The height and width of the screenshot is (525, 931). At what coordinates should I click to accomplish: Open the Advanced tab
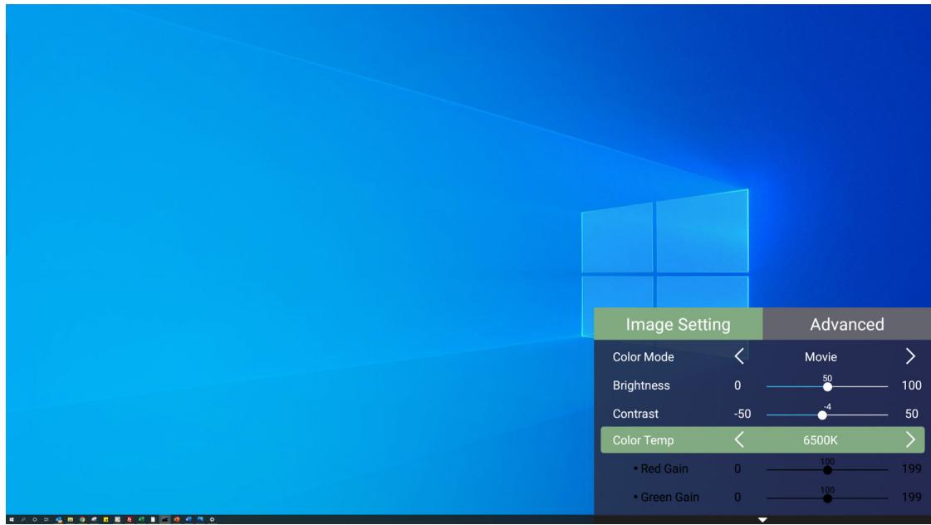click(846, 324)
